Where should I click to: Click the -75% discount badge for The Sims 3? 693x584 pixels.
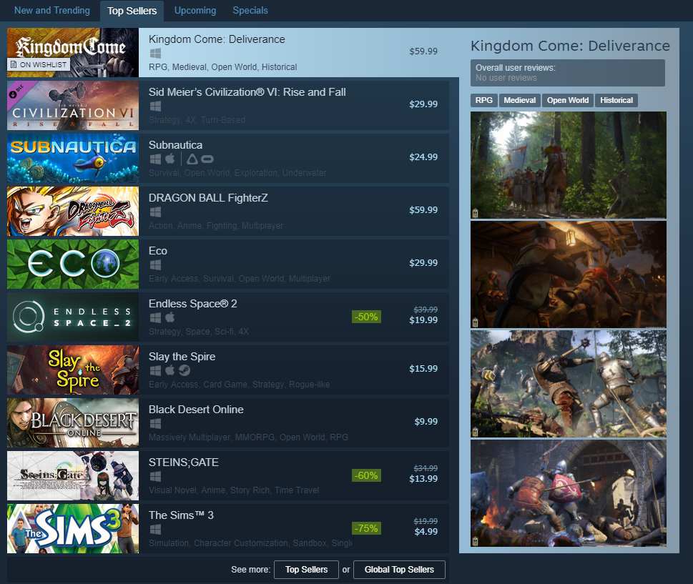(x=366, y=528)
